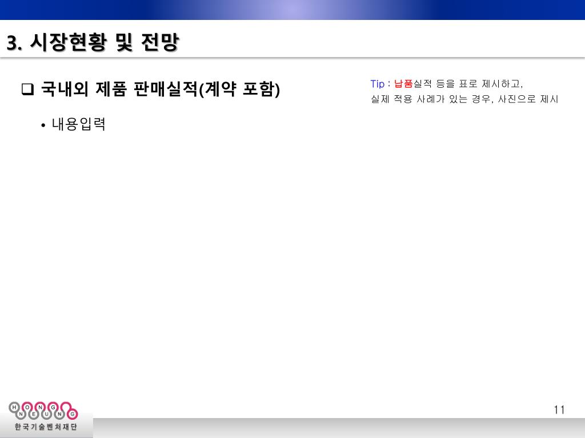Click the slide title '3. 시장현황 및 전망'
585x438 pixels.
93,42
